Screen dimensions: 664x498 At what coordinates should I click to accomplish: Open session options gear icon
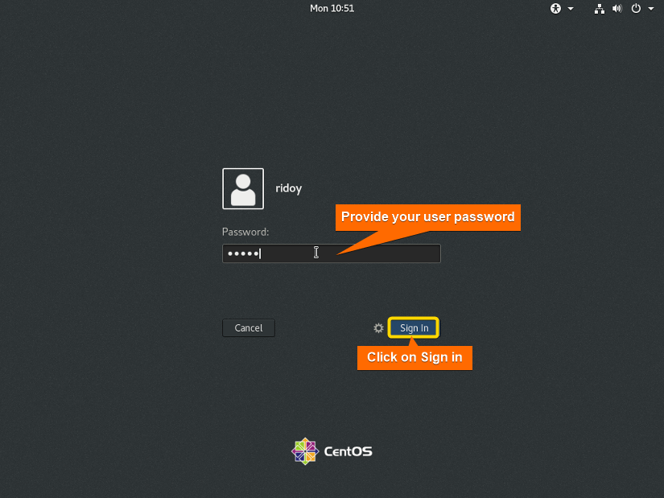(378, 327)
